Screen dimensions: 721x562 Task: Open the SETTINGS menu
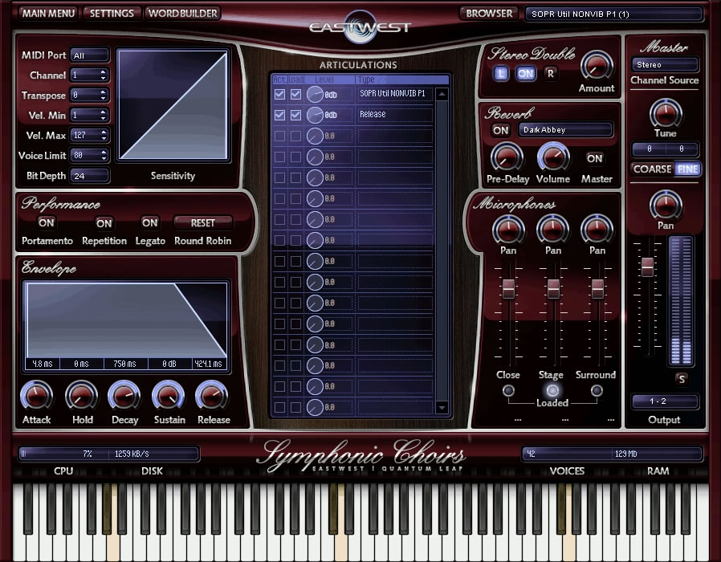tap(112, 14)
